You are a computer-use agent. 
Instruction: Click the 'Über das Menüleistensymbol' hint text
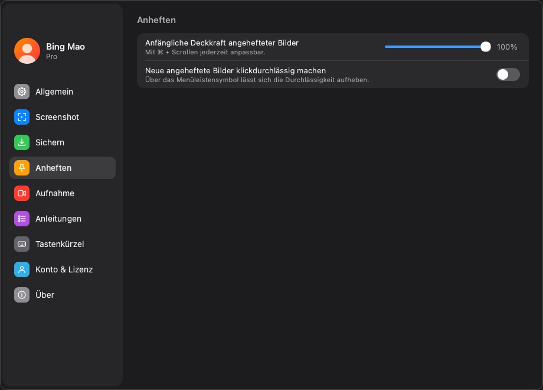click(257, 80)
